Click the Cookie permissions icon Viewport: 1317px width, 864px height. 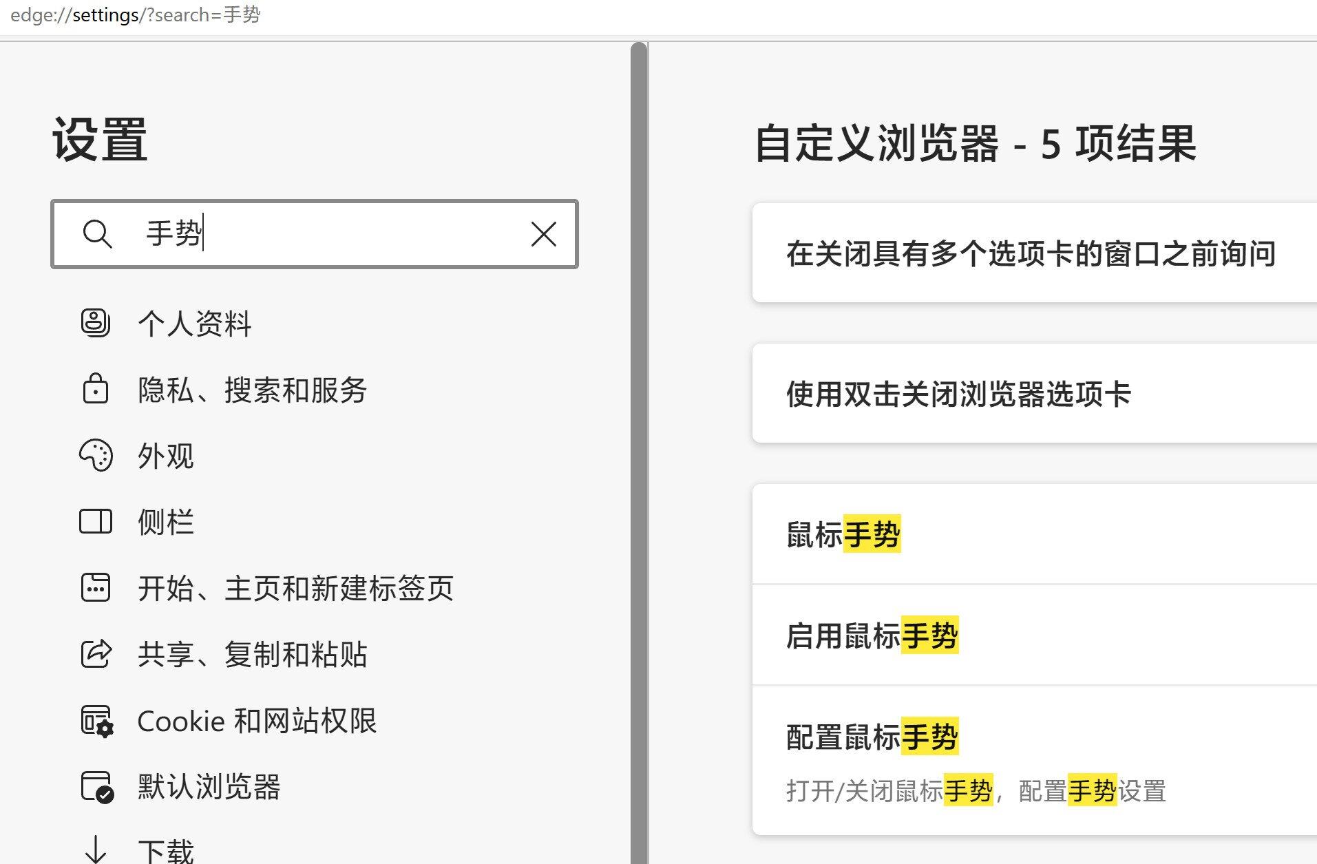point(97,721)
